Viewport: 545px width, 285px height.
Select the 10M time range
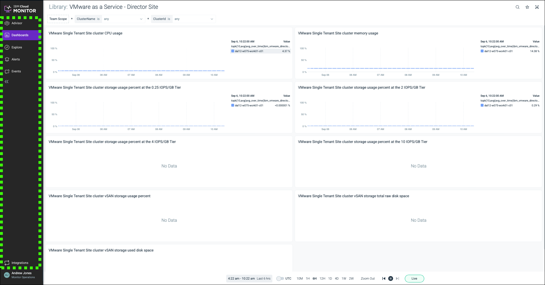pyautogui.click(x=300, y=278)
